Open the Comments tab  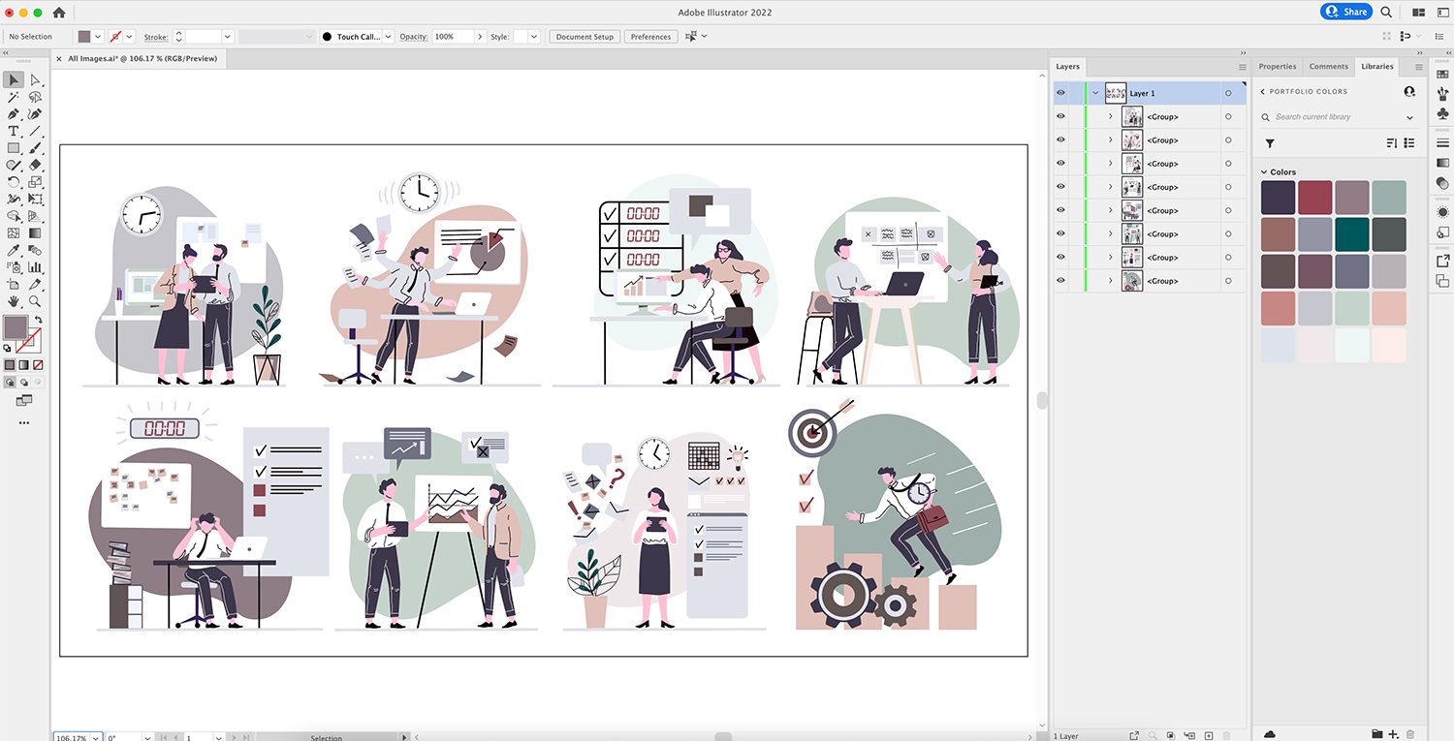(1328, 67)
